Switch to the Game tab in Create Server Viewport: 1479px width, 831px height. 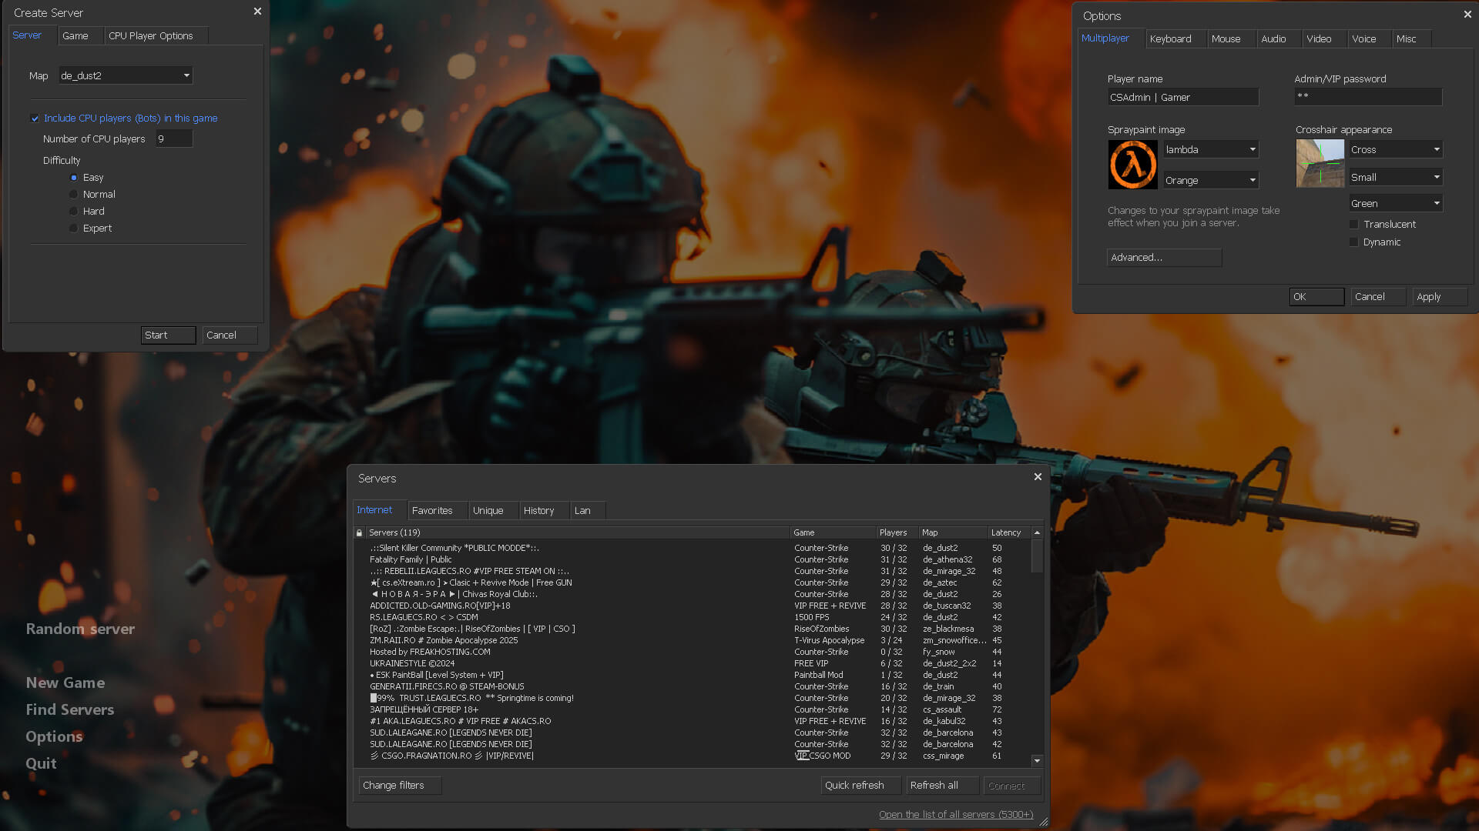[81, 36]
